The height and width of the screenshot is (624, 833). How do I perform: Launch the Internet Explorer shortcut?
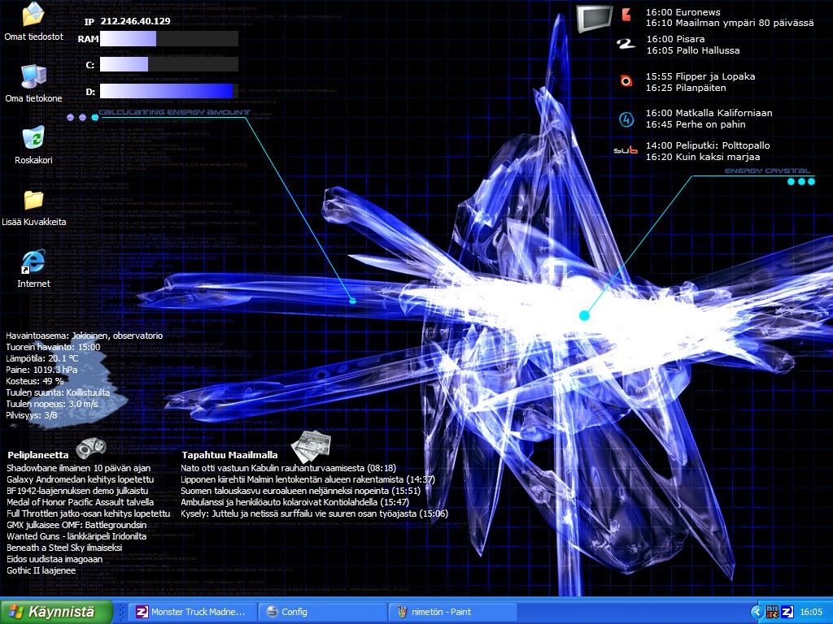pos(33,262)
